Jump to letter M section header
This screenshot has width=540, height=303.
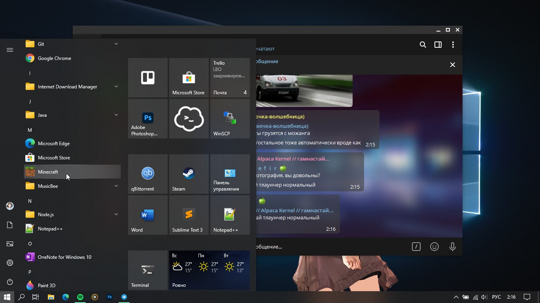30,130
